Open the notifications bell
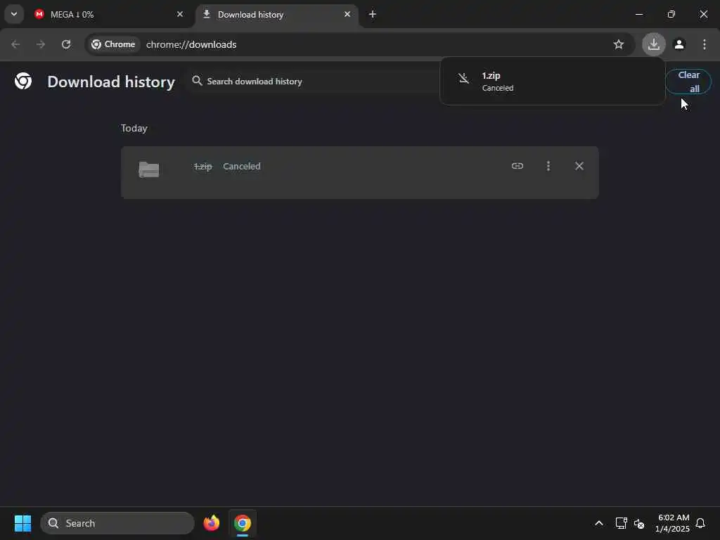Viewport: 720px width, 540px height. [700, 523]
